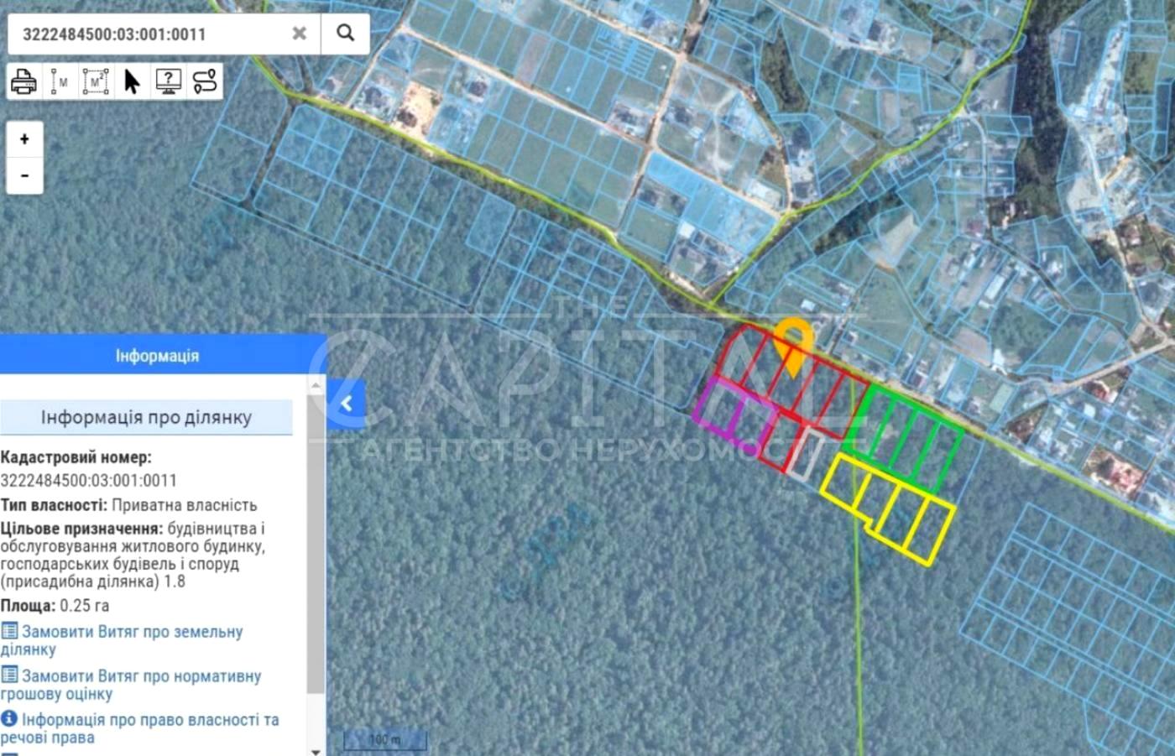
Task: Zoom out the map with minus
Action: 24,175
